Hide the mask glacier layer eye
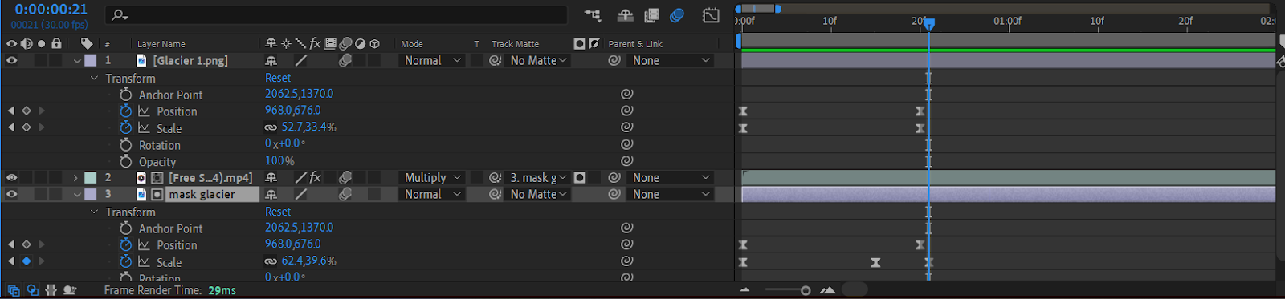Image resolution: width=1285 pixels, height=299 pixels. [x=12, y=194]
